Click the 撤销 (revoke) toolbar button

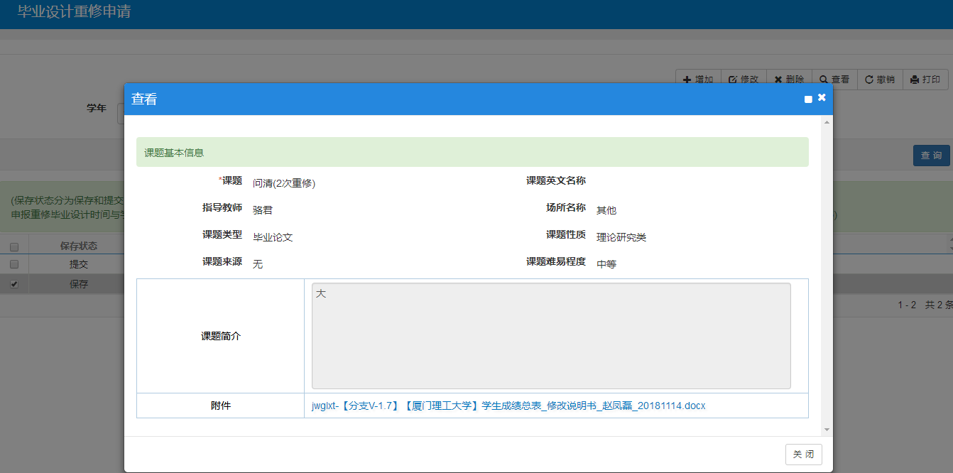880,80
